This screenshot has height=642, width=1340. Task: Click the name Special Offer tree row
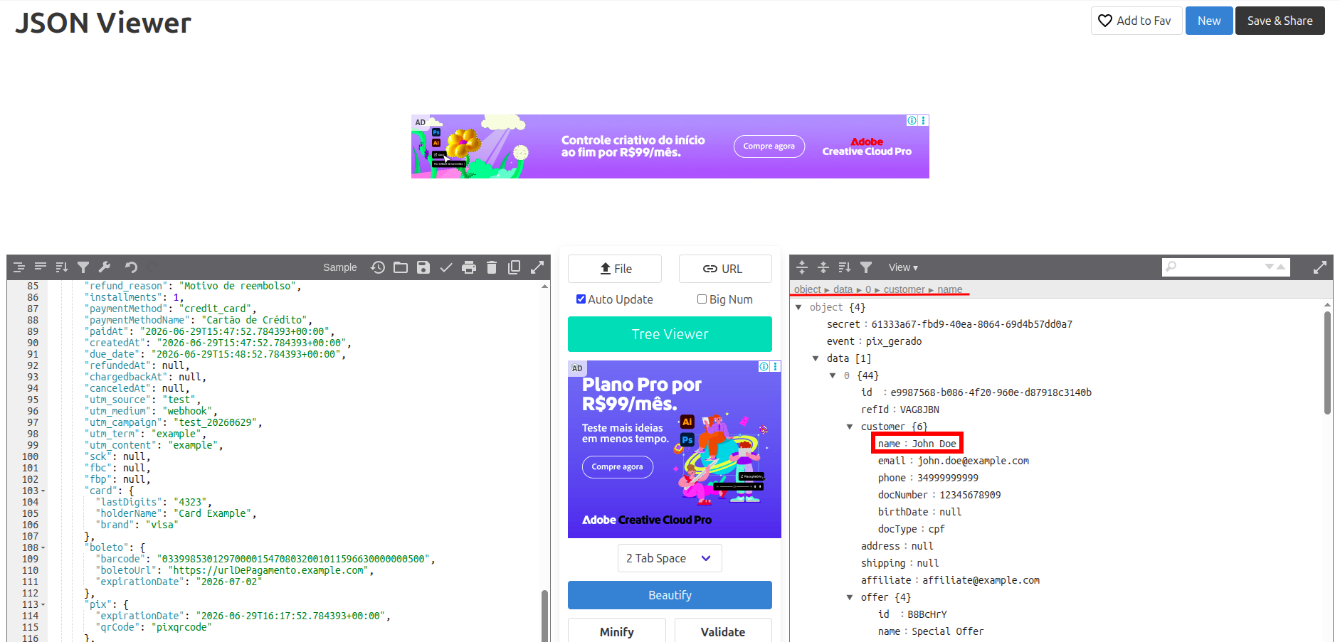click(930, 631)
